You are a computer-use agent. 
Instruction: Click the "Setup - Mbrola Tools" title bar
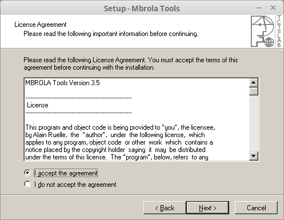pyautogui.click(x=142, y=9)
